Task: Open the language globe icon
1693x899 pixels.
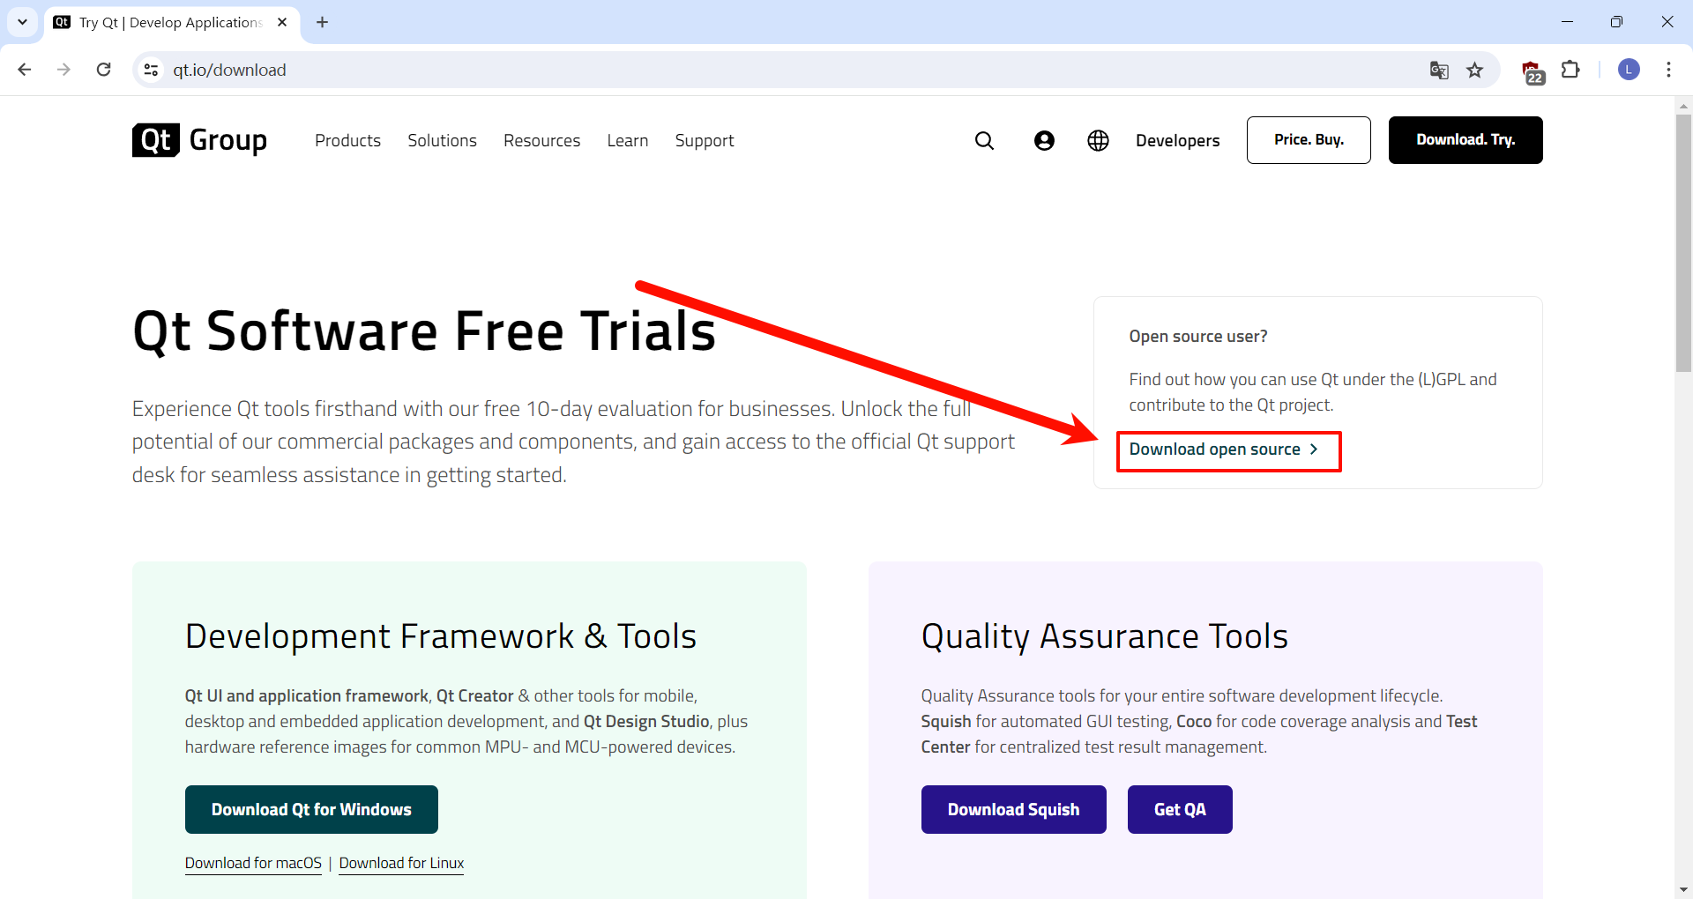Action: pos(1098,141)
